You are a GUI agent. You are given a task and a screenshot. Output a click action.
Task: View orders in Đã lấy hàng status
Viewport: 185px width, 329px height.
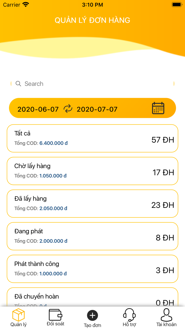(92, 203)
